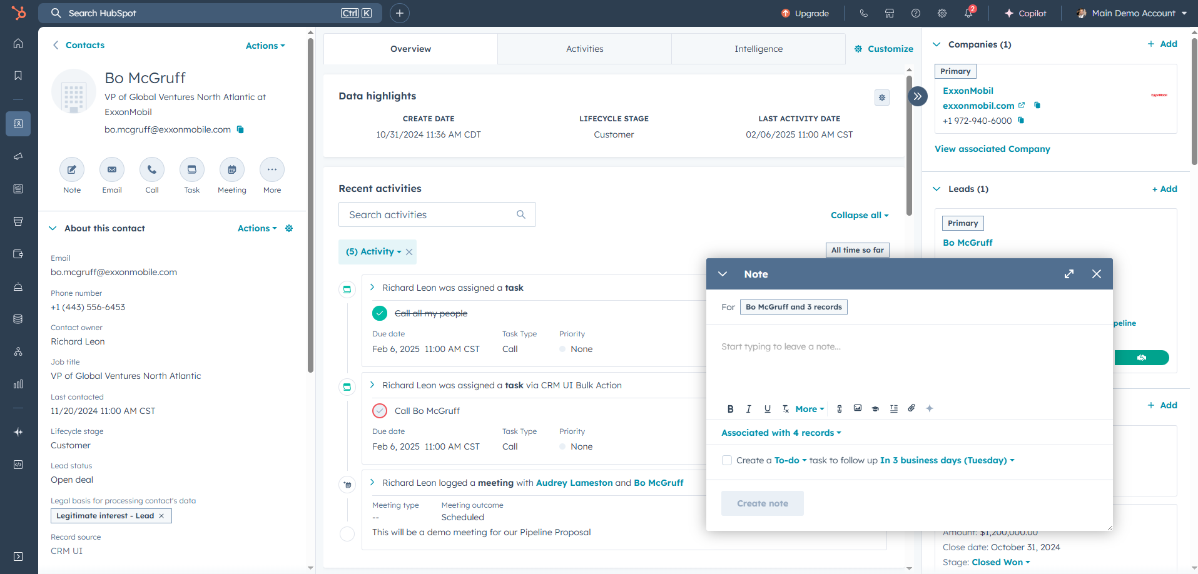
Task: Click the Meeting action icon for the contact
Action: (x=232, y=169)
